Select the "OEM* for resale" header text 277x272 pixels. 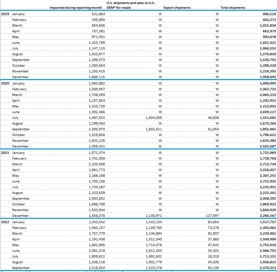click(116, 7)
